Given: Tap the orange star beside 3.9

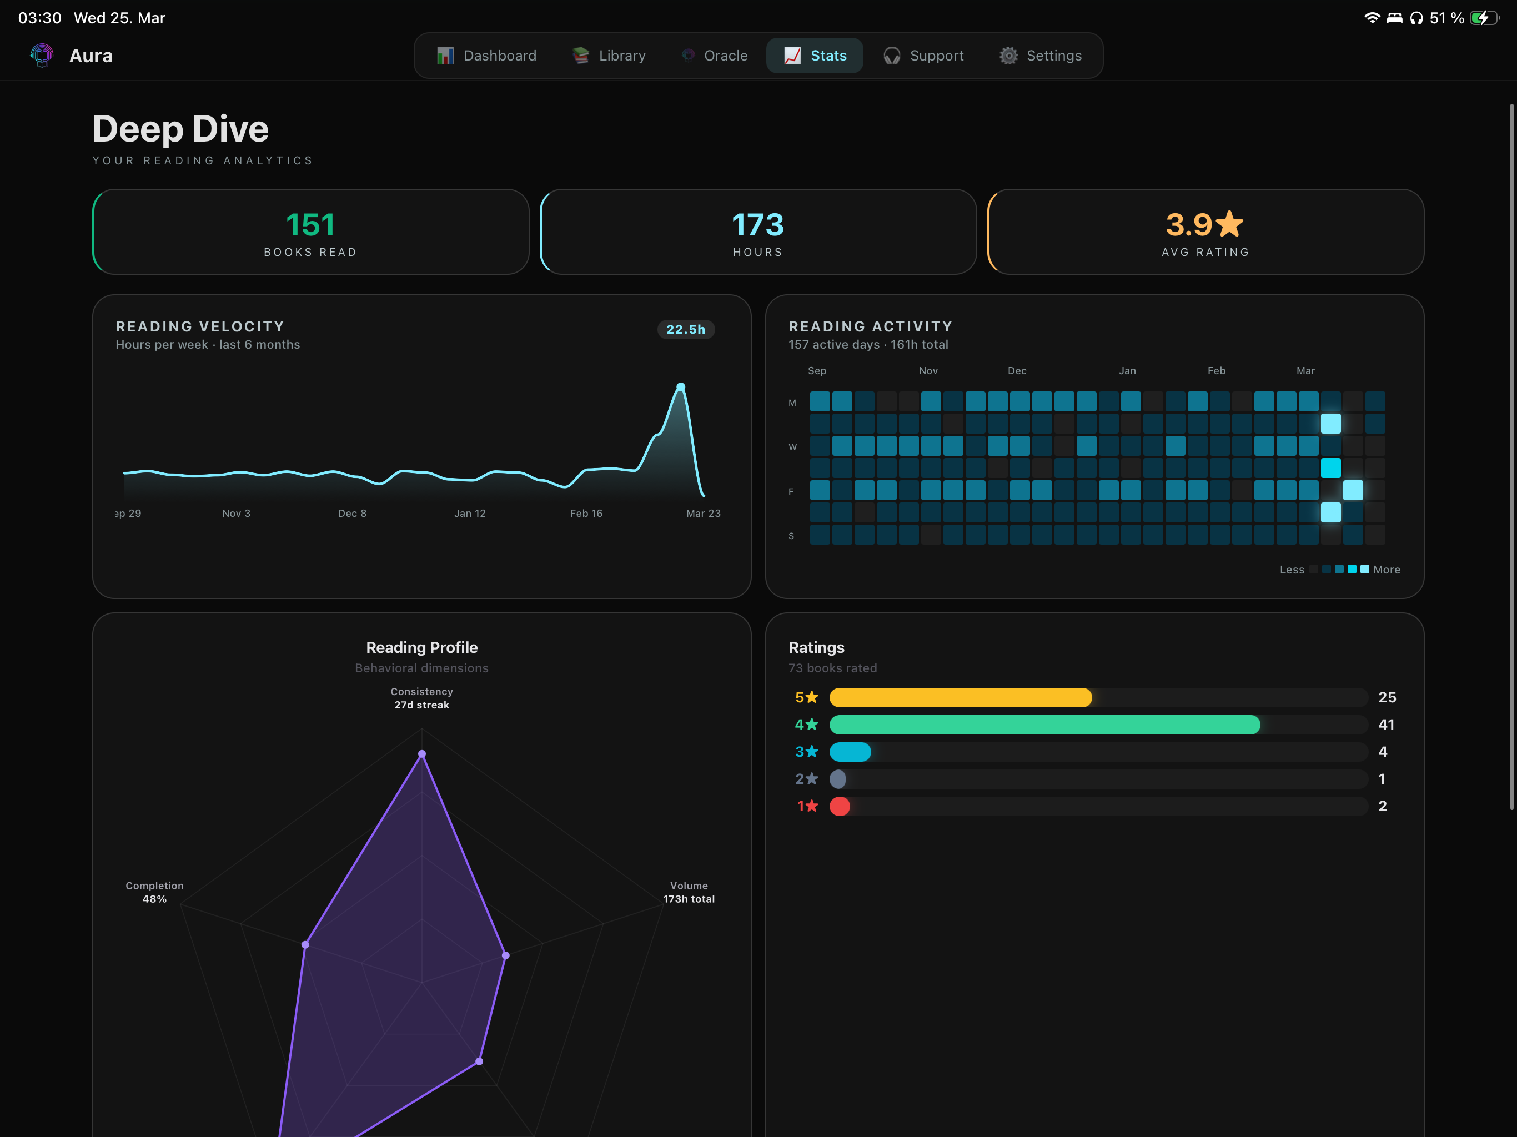Looking at the screenshot, I should tap(1229, 224).
